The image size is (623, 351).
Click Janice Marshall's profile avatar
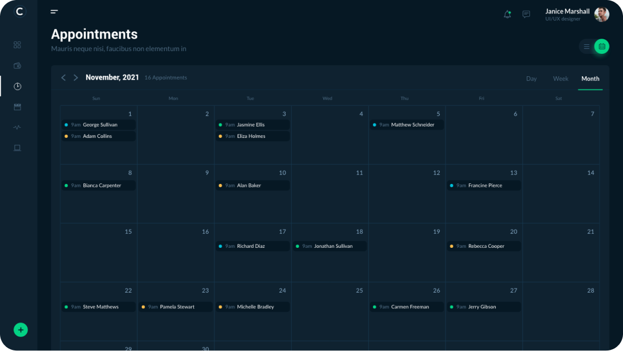click(602, 15)
